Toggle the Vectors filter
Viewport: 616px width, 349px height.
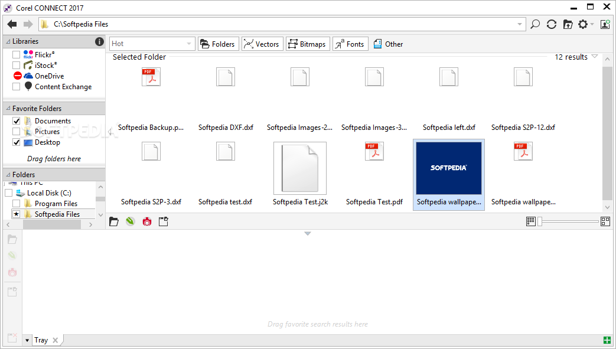[261, 44]
